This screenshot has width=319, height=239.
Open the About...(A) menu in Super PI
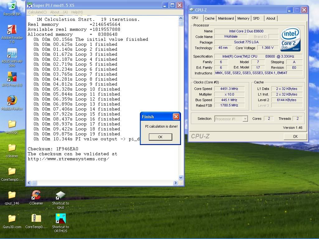[59, 12]
